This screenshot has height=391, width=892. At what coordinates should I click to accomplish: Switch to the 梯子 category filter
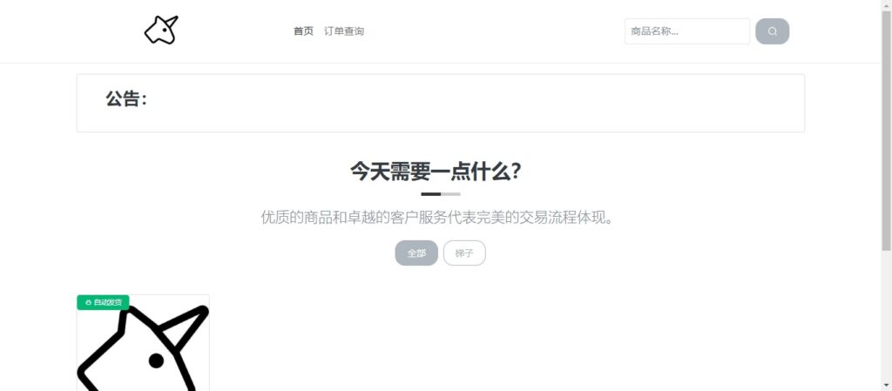click(464, 253)
